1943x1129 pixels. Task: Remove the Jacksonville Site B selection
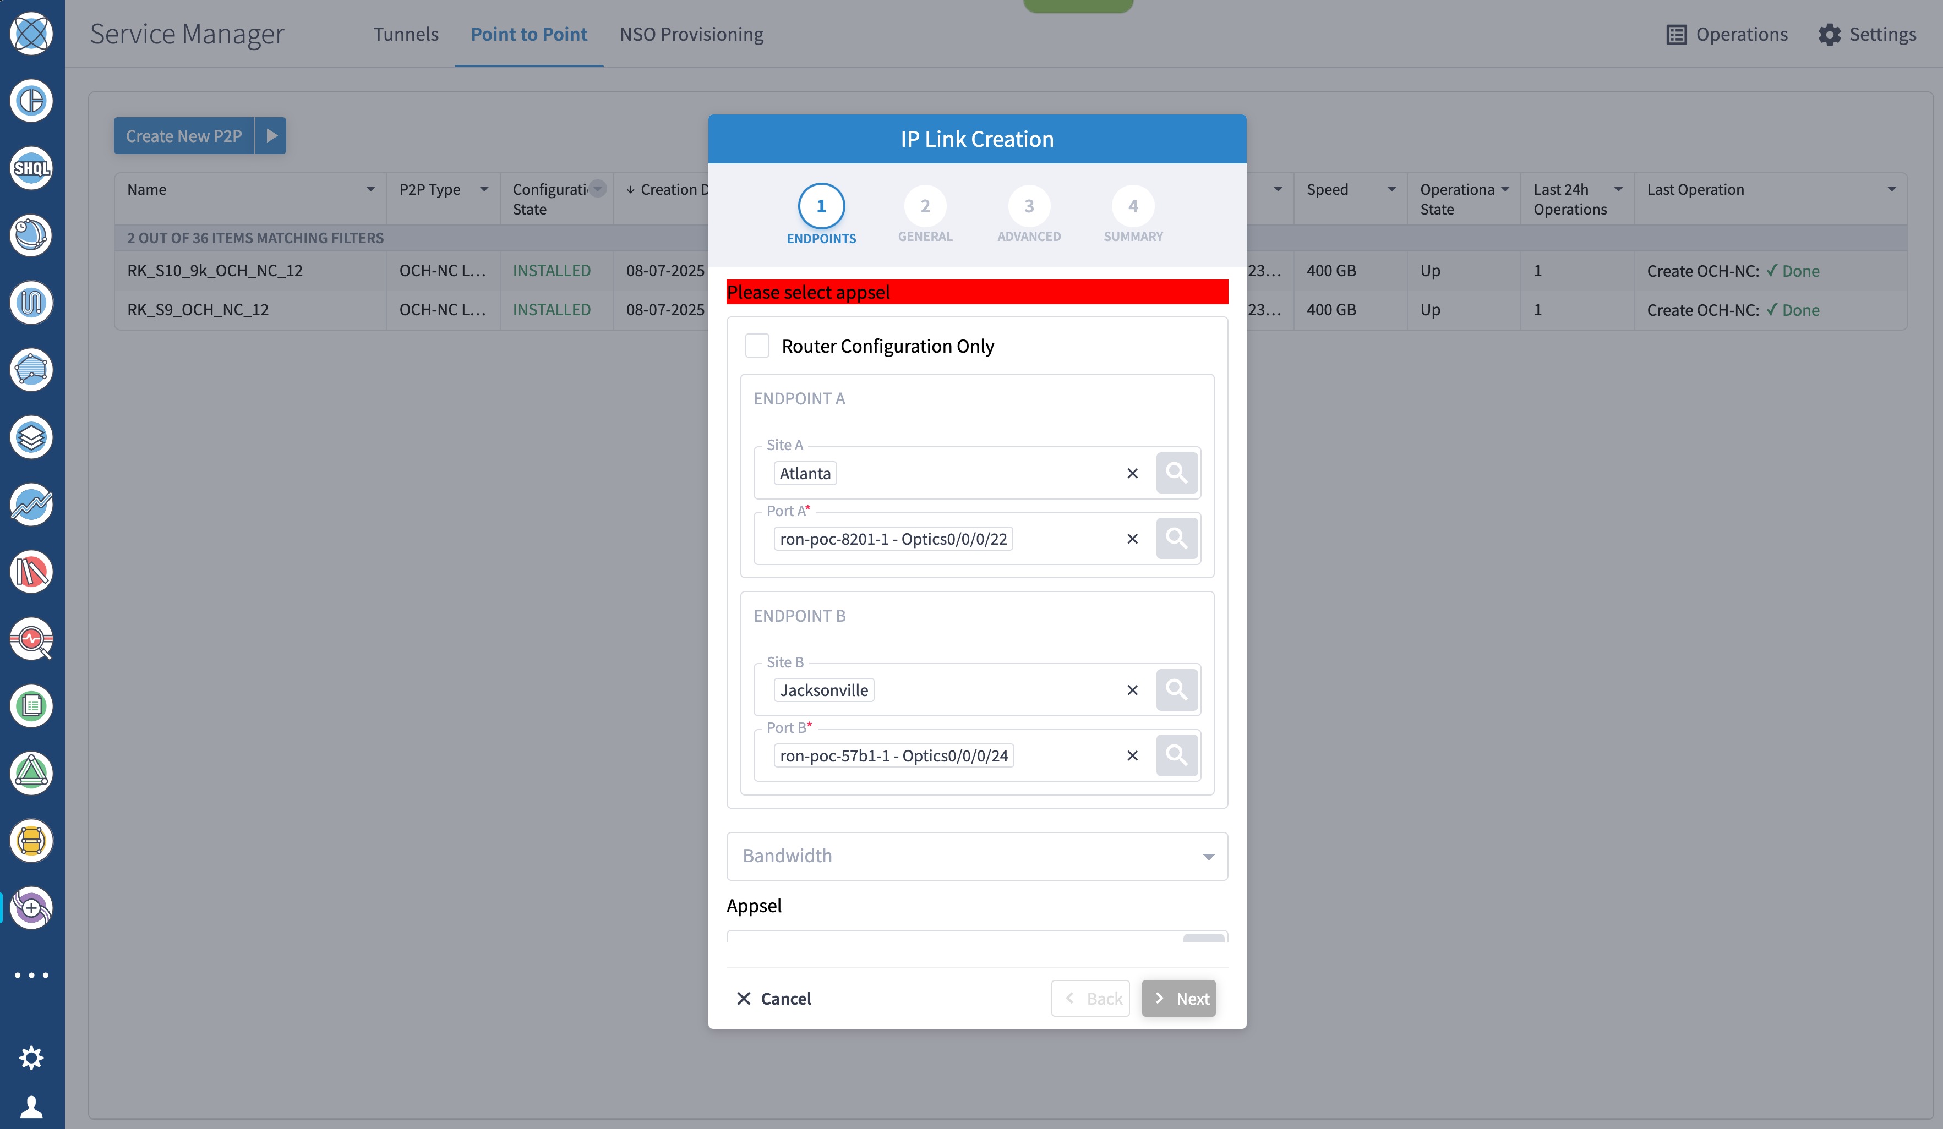click(x=1132, y=690)
